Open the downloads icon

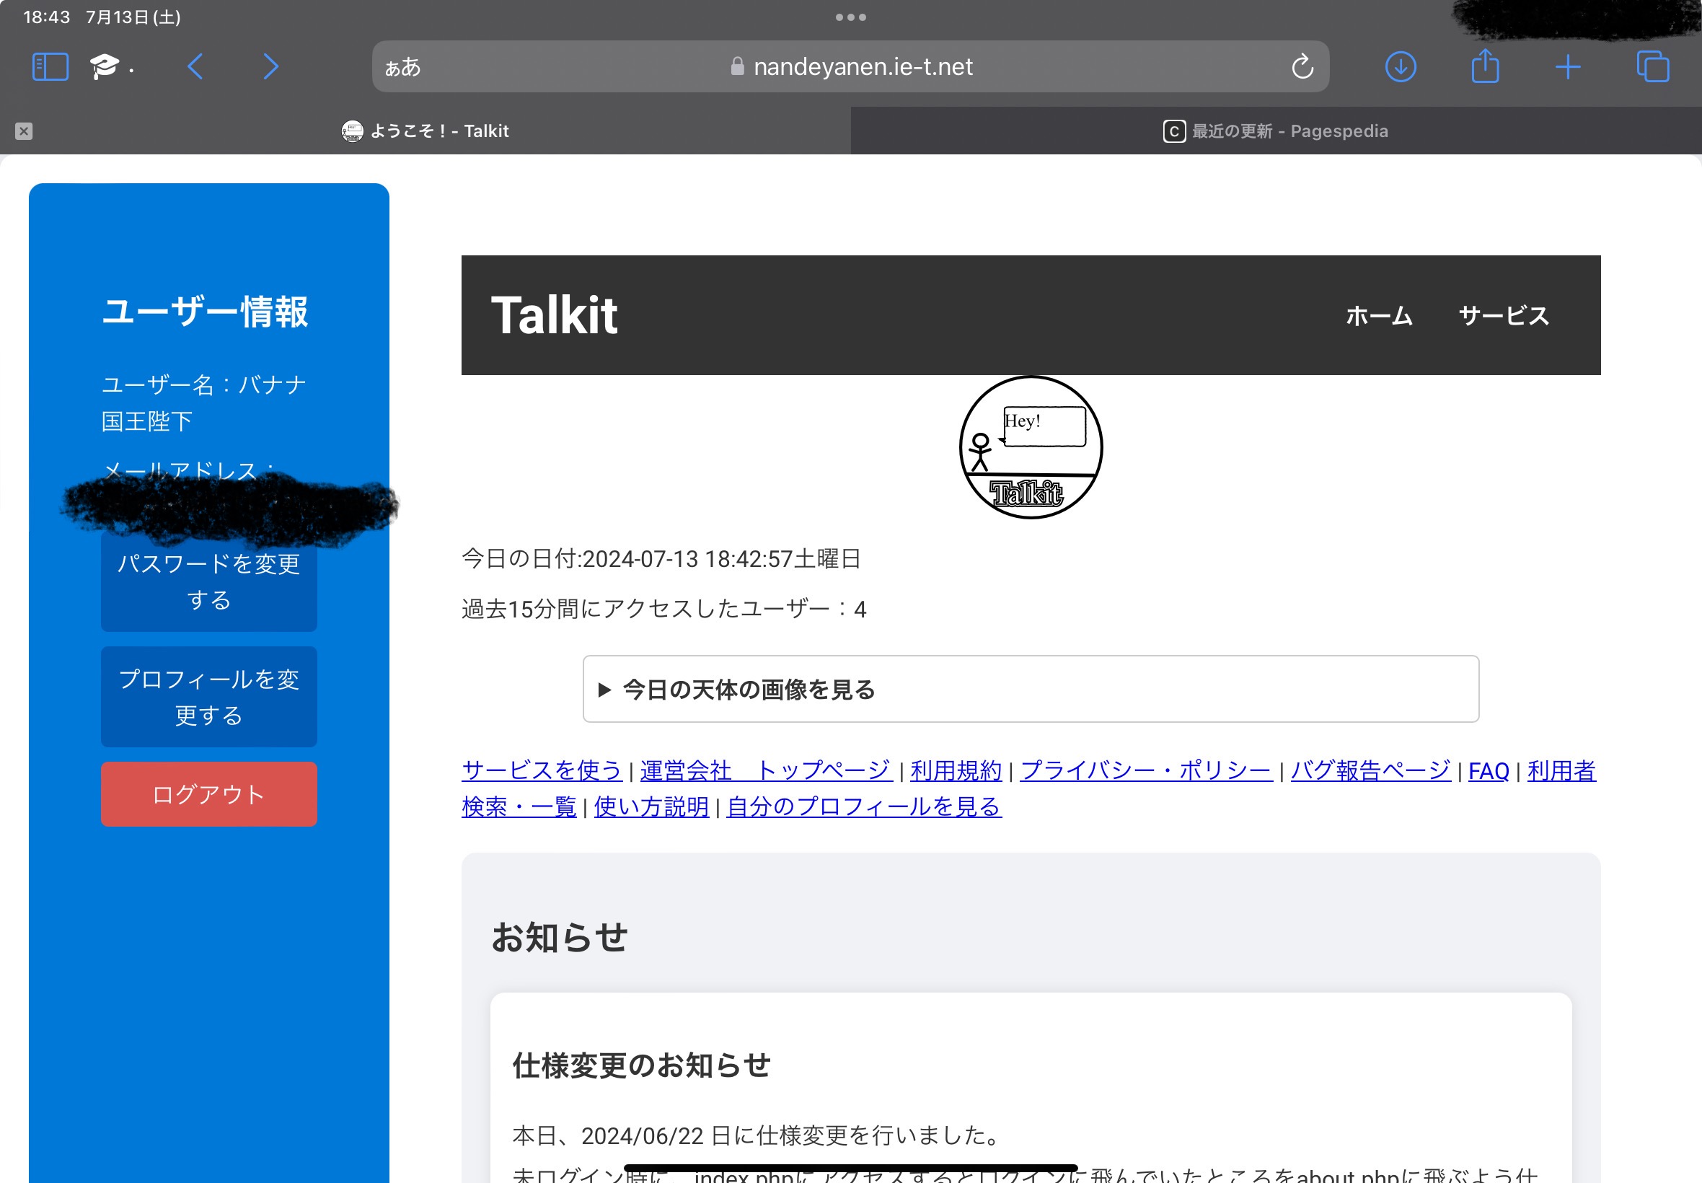1401,66
